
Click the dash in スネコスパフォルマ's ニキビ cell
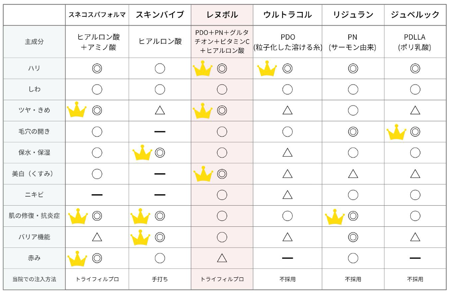(97, 195)
